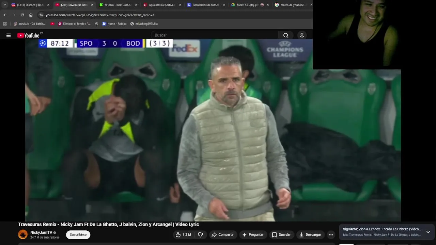The width and height of the screenshot is (436, 245).
Task: Dislike the video with thumbs down
Action: pos(200,235)
